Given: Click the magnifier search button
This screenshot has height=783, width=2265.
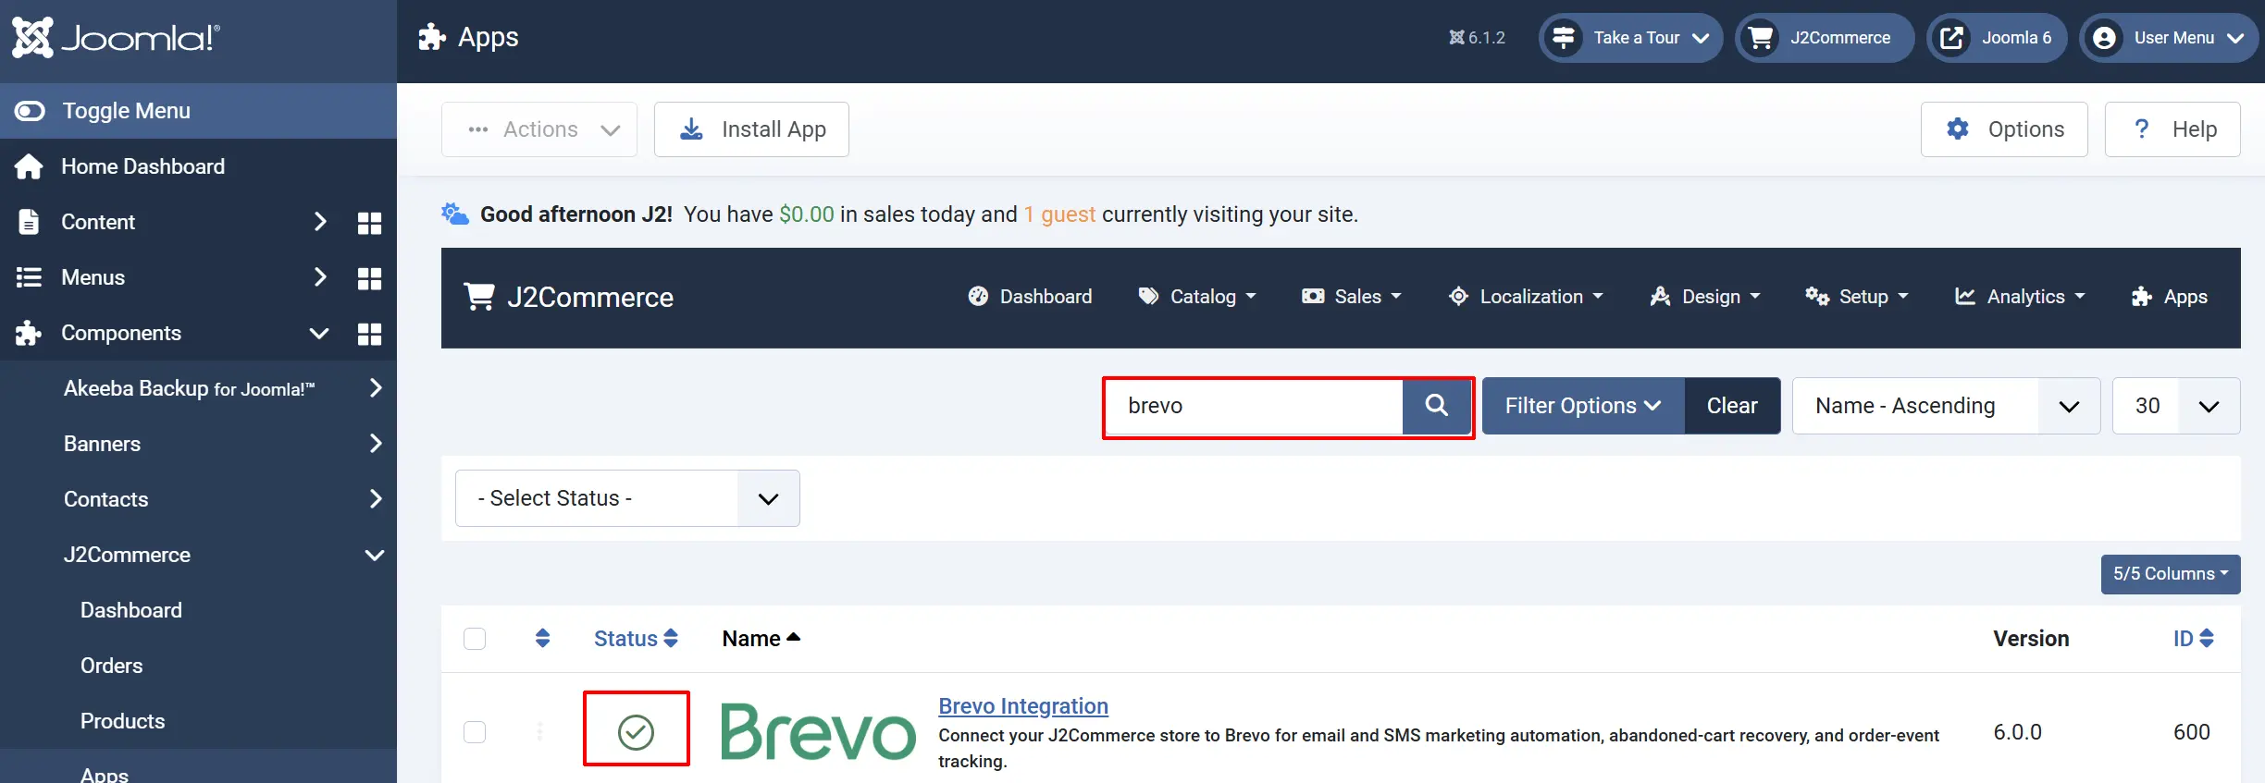Looking at the screenshot, I should 1437,406.
